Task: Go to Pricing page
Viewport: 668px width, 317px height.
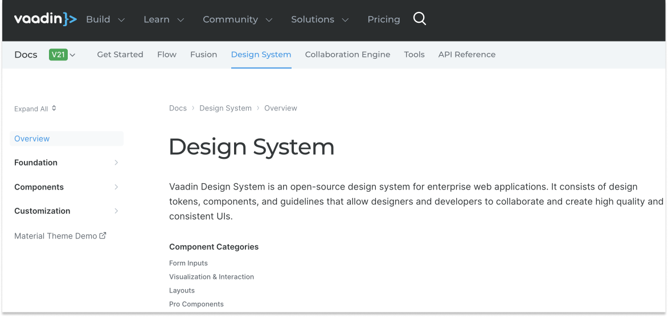Action: pos(383,19)
